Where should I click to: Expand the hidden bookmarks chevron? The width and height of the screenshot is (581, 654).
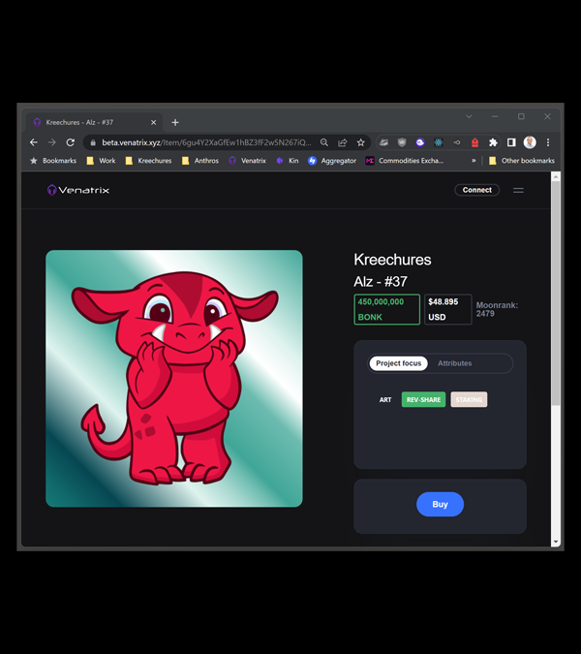[474, 161]
